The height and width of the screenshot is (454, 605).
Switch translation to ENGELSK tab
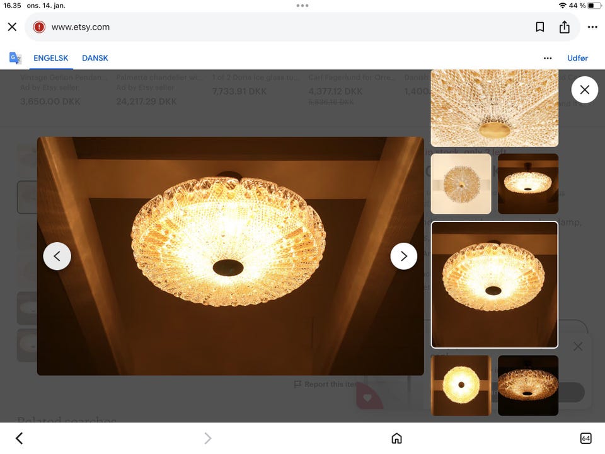(51, 58)
